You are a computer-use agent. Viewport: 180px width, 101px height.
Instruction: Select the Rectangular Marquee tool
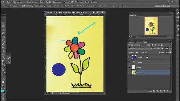(x=3, y=23)
